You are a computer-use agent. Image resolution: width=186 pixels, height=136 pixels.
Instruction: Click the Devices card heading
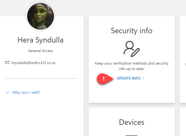[132, 122]
